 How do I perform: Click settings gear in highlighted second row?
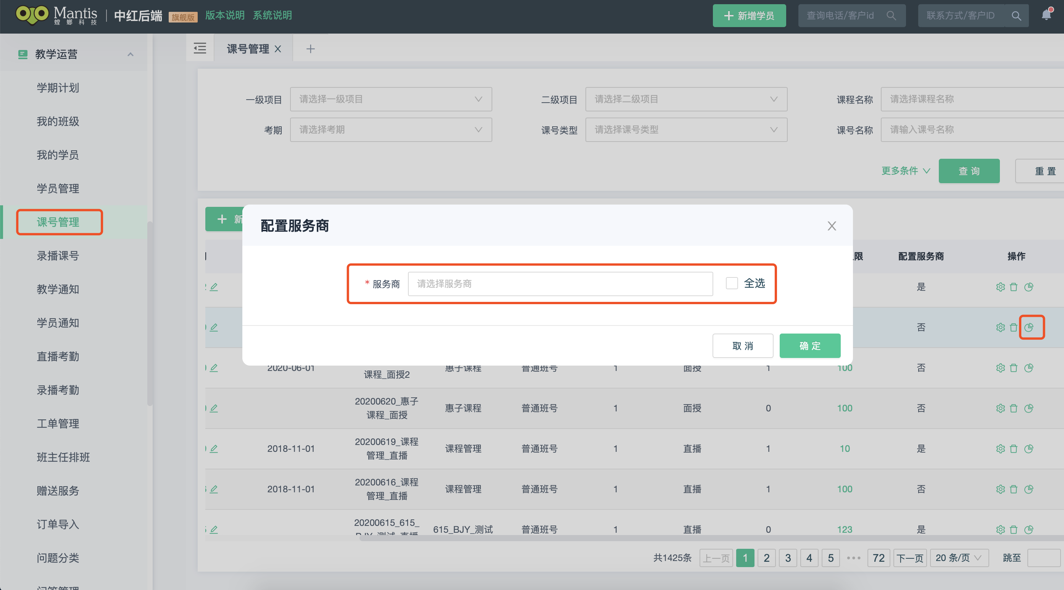click(1000, 327)
